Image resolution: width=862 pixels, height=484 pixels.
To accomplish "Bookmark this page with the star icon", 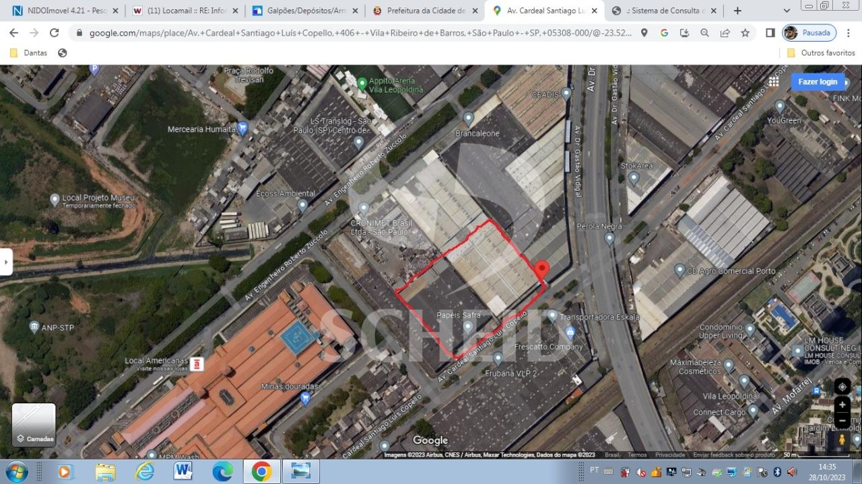I will [x=745, y=33].
